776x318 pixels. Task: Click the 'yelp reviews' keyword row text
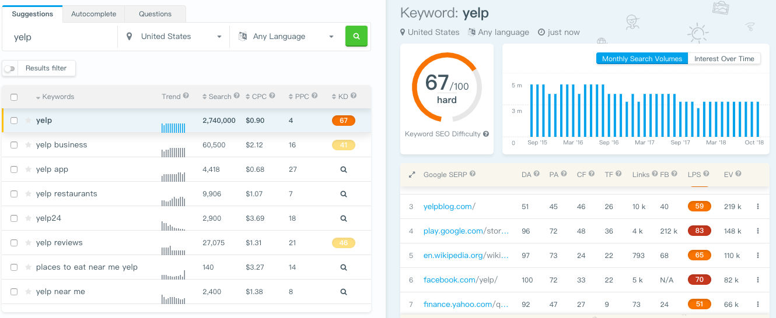tap(60, 243)
